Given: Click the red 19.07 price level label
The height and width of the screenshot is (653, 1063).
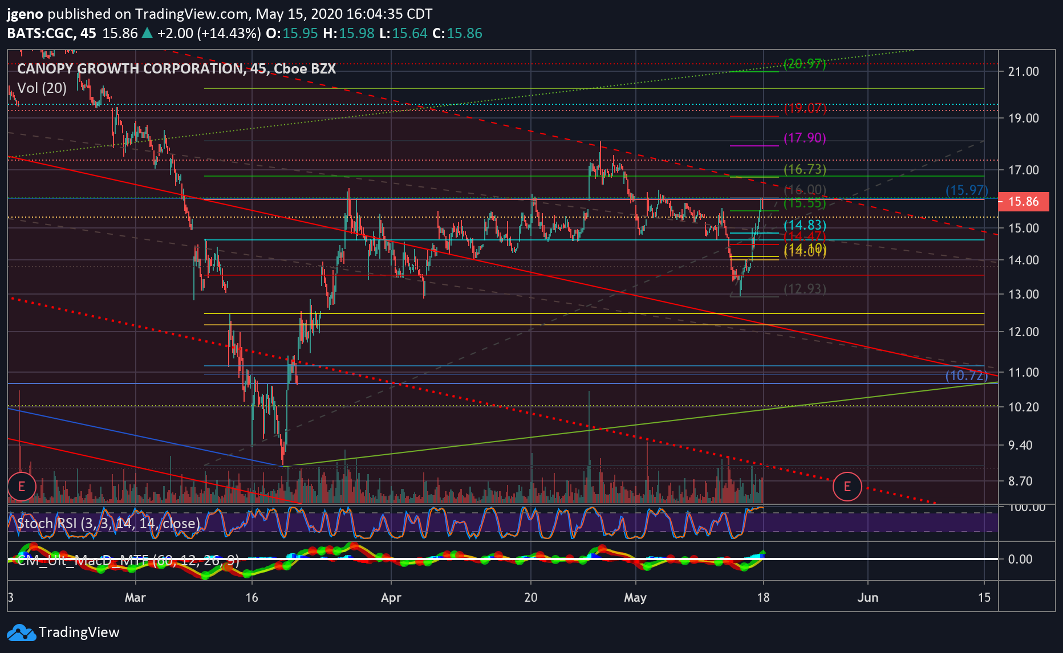Looking at the screenshot, I should click(805, 108).
